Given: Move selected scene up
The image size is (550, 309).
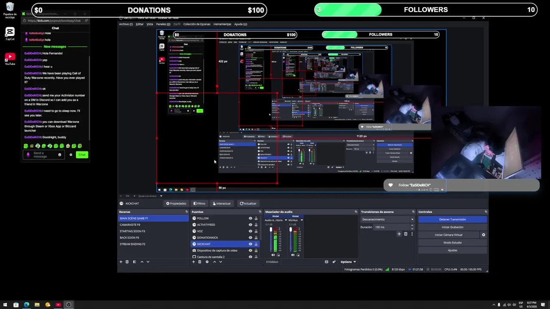Looking at the screenshot, I should coord(142,262).
